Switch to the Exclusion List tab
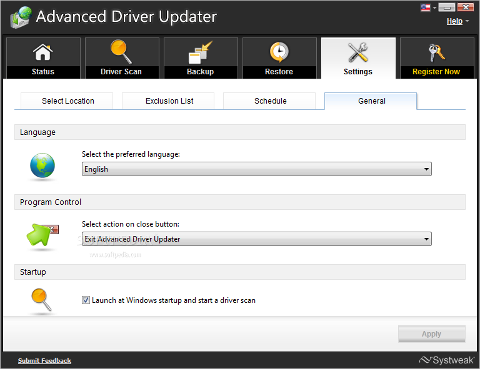Viewport: 480px width, 369px height. point(168,101)
